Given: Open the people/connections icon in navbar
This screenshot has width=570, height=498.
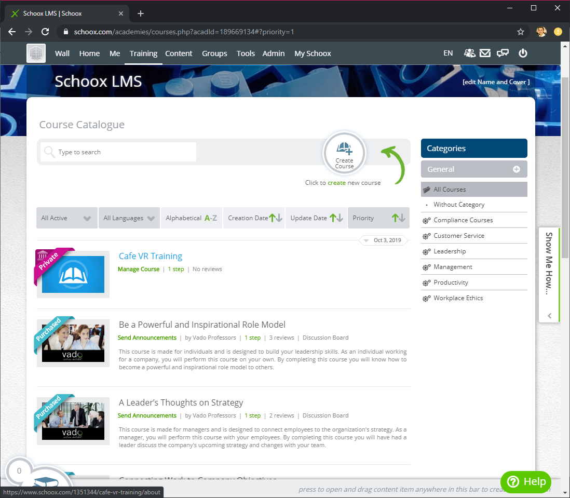Looking at the screenshot, I should pyautogui.click(x=470, y=53).
